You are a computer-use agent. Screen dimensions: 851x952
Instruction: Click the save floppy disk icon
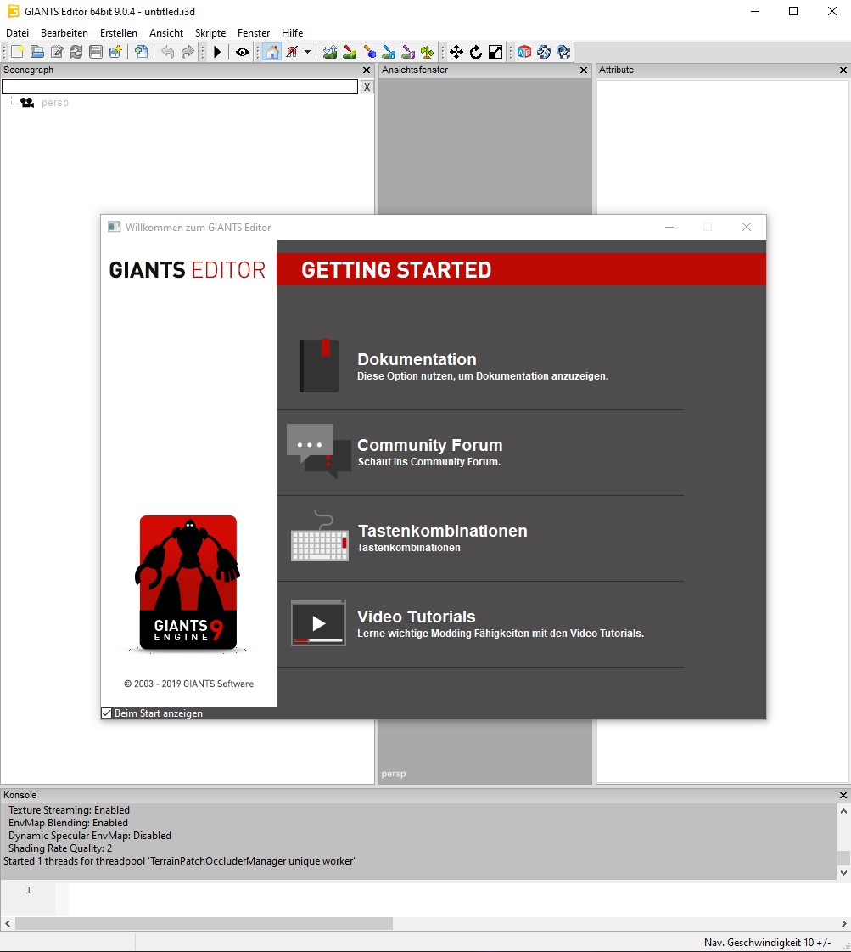coord(96,52)
